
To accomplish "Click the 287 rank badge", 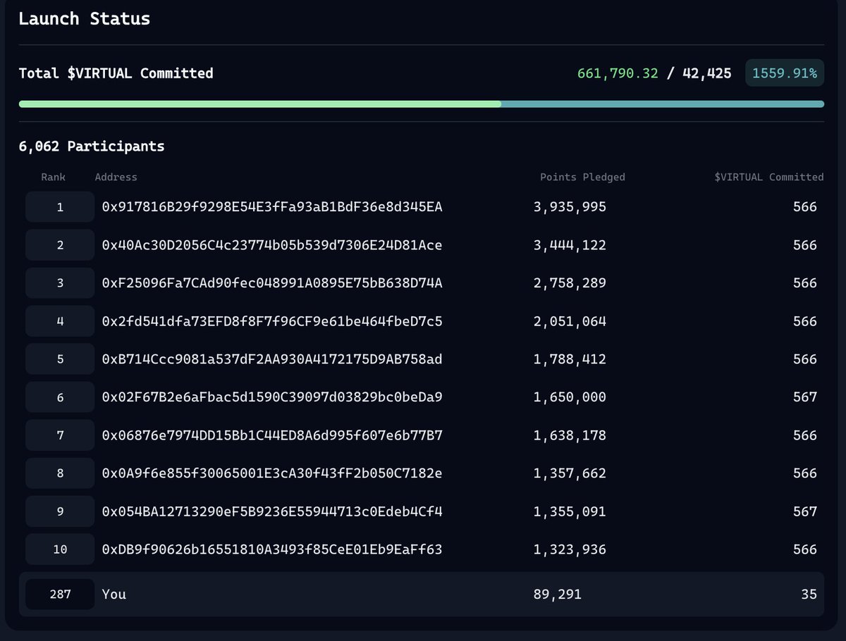I will coord(60,594).
